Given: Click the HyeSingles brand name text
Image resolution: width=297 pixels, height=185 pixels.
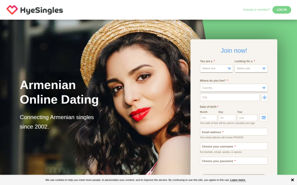Looking at the screenshot, I should point(41,10).
